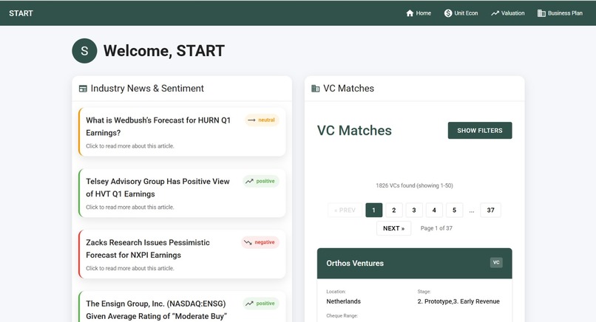Viewport: 596px width, 322px height.
Task: Click the Cheque Range label
Action: tap(342, 315)
